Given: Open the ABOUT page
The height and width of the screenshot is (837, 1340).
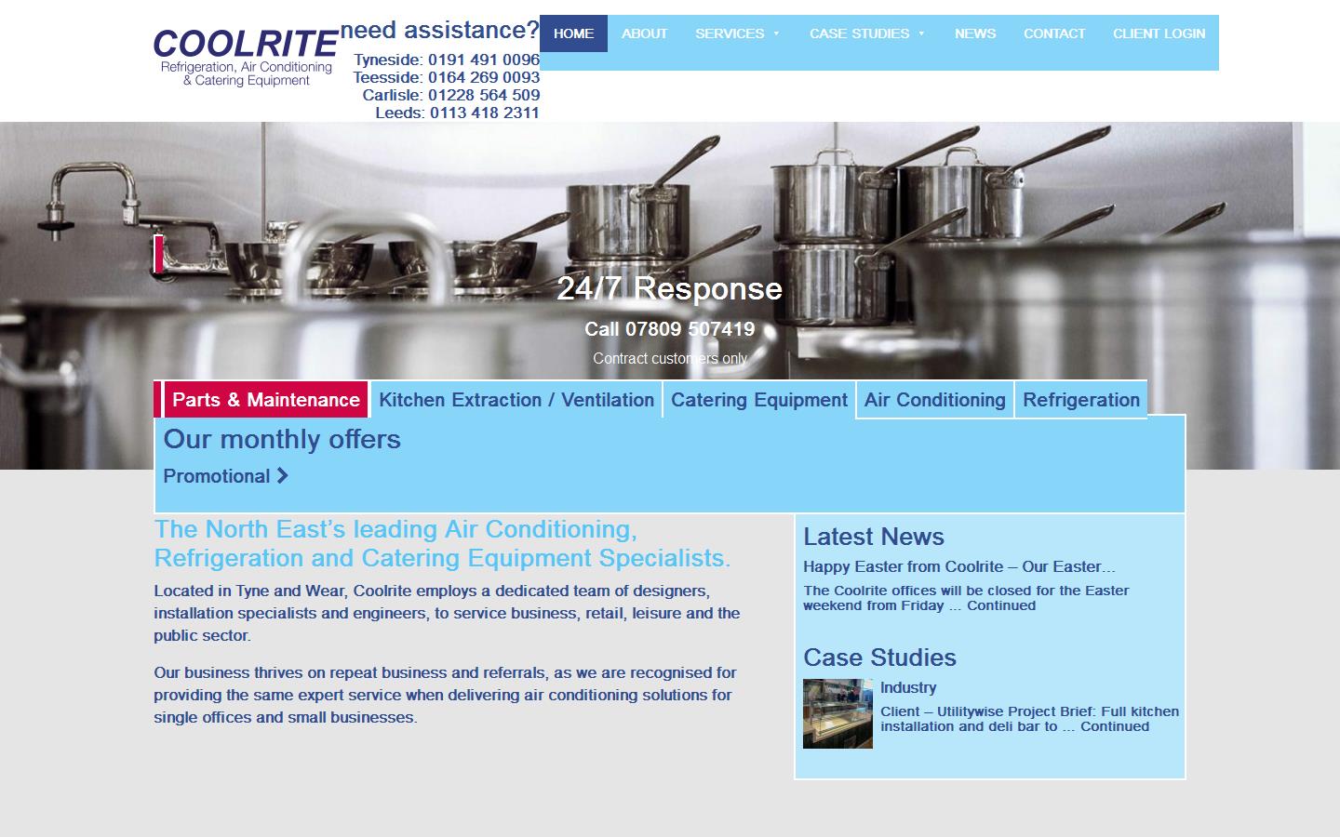Looking at the screenshot, I should 644,33.
